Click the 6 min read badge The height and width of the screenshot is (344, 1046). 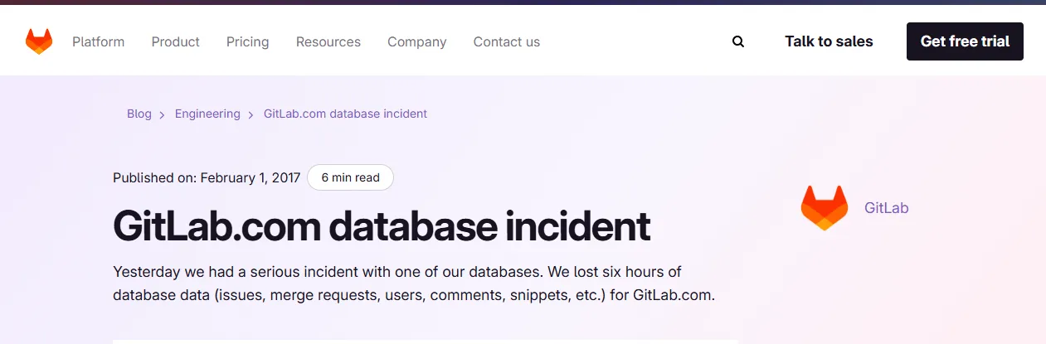tap(350, 177)
